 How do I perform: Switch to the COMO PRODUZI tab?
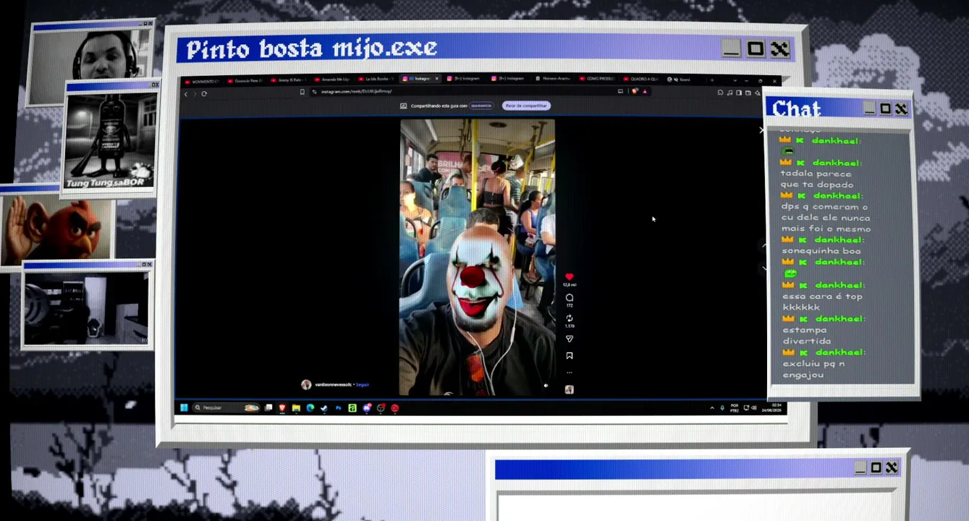[597, 79]
